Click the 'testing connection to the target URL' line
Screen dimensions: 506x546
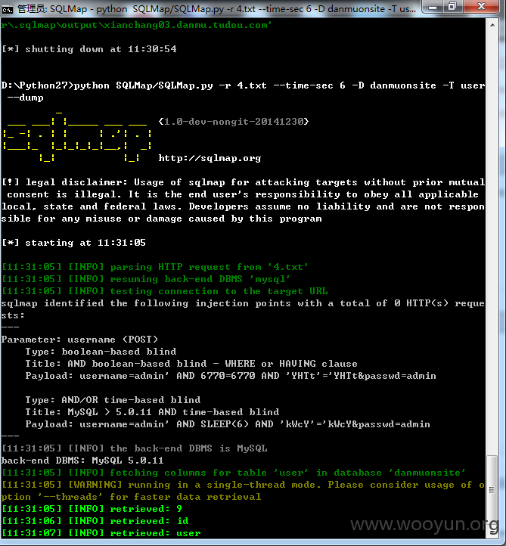click(x=165, y=291)
